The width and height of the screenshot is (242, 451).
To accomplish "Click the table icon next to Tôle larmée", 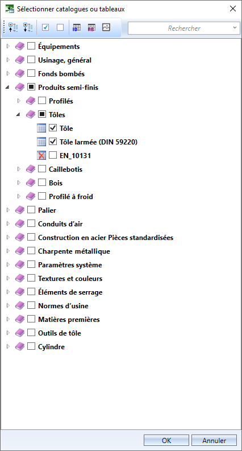I will tap(41, 142).
